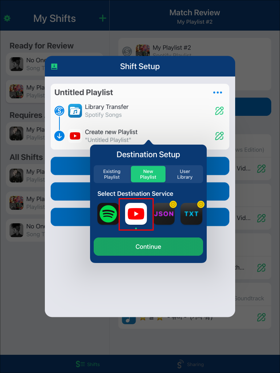Switch to Existing Playlist option
This screenshot has width=280, height=373.
[112, 174]
